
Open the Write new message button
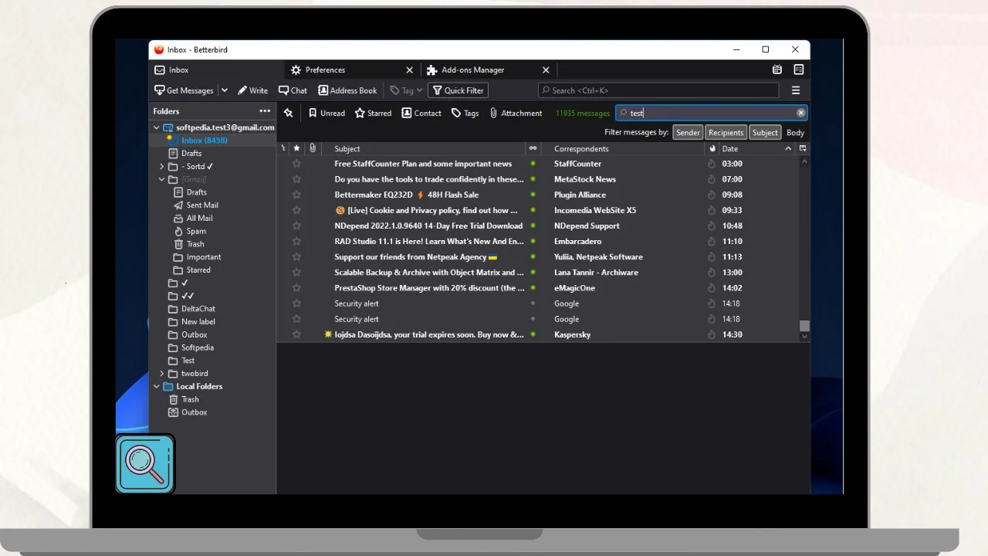(252, 90)
